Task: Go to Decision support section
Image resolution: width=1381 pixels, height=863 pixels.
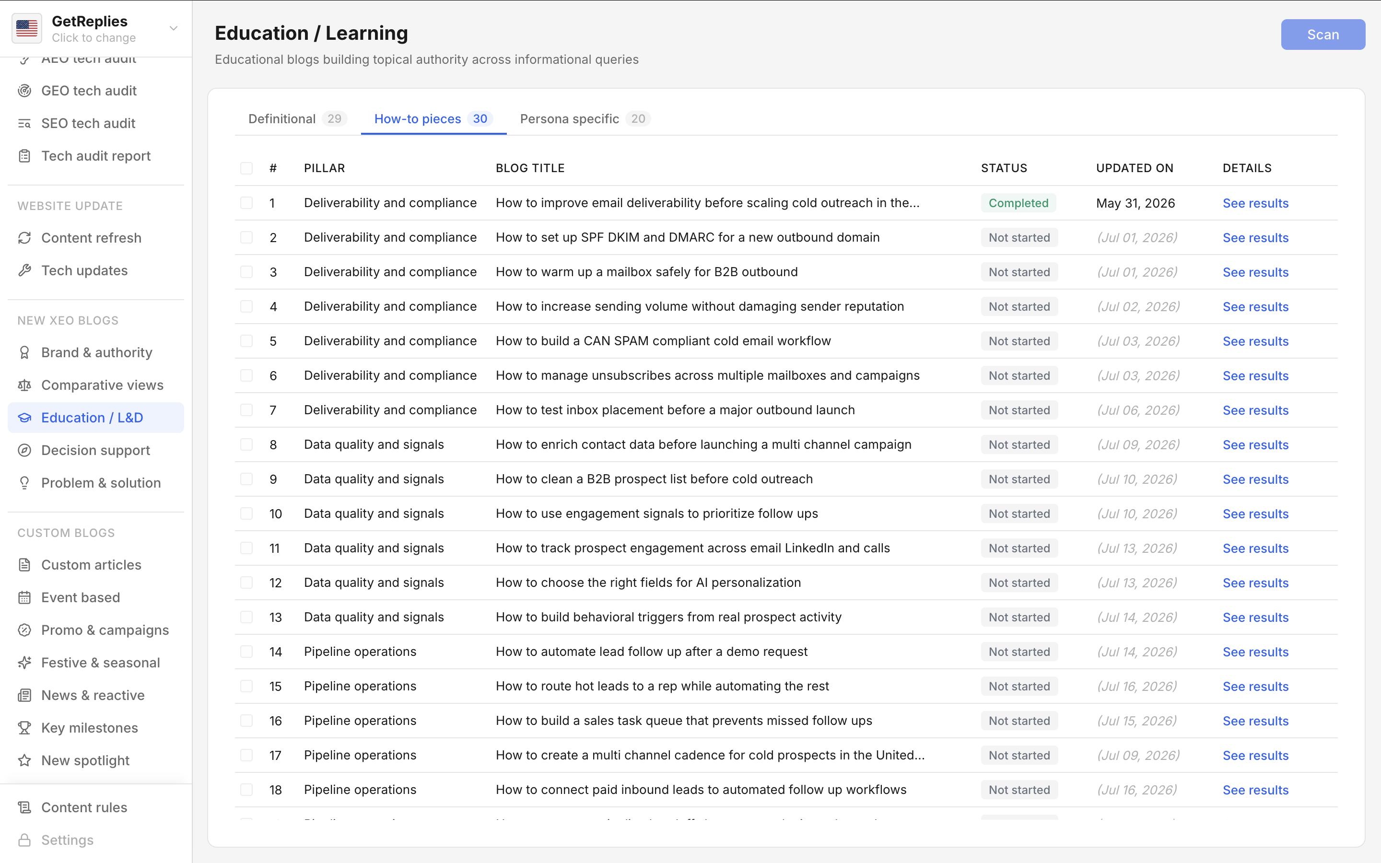Action: [95, 450]
